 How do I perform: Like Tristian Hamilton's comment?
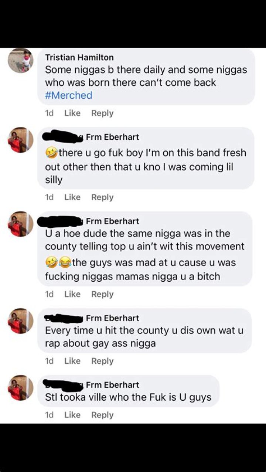pos(72,113)
